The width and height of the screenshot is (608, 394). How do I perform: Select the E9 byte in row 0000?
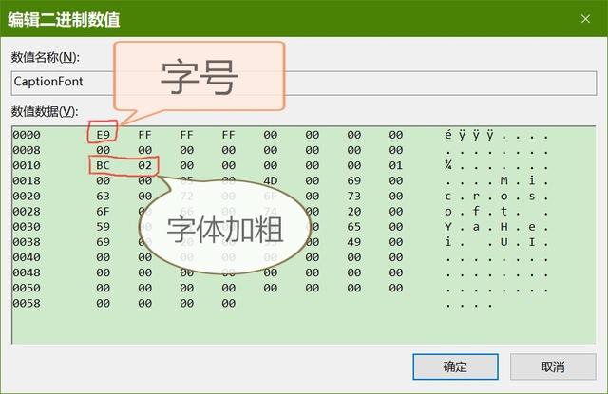[x=104, y=135]
